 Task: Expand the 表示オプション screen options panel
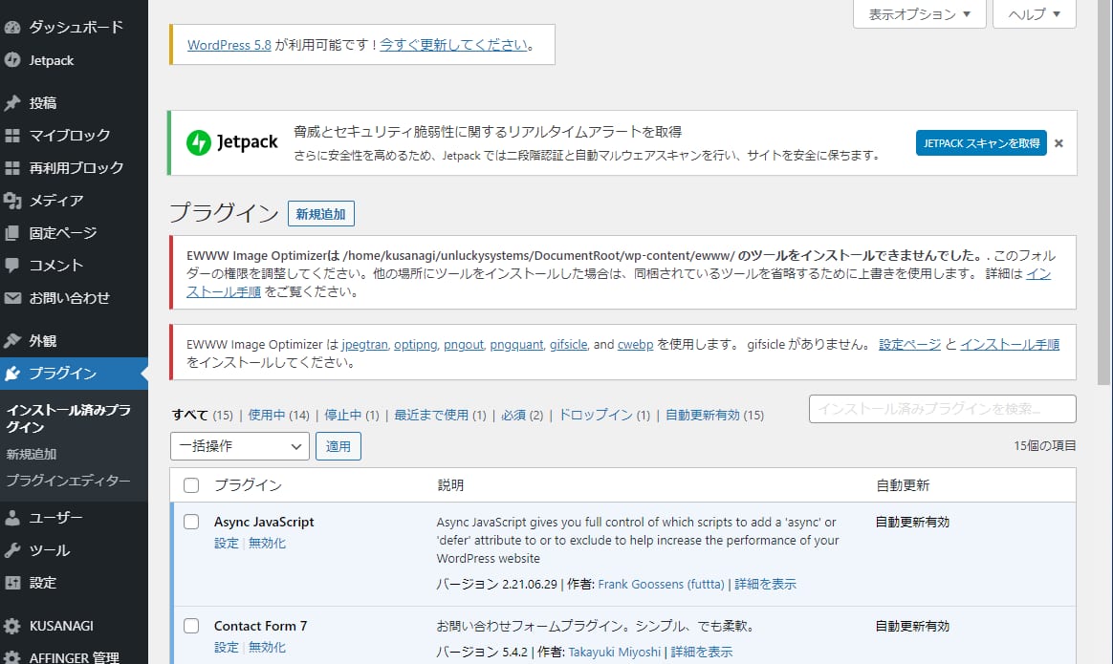tap(919, 14)
